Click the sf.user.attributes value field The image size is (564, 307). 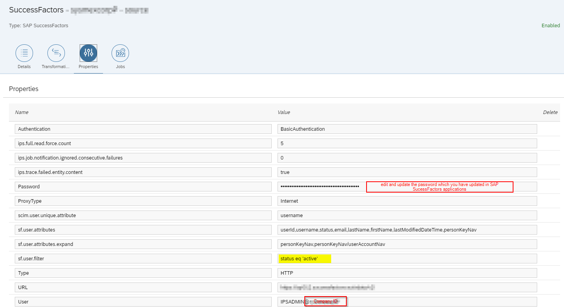pos(407,230)
